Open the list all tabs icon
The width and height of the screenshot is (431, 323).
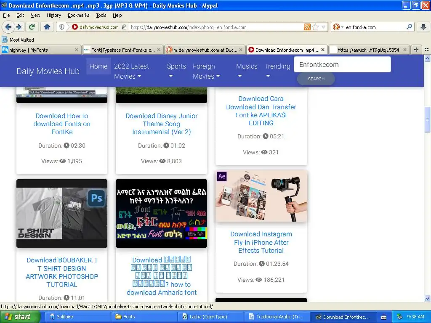[427, 50]
